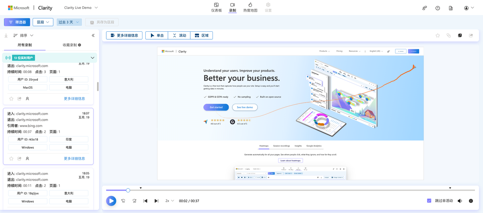Click the recorded page preview
The height and width of the screenshot is (213, 483).
tap(290, 114)
